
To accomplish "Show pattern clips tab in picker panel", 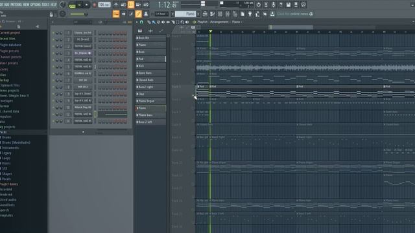I will [140, 31].
